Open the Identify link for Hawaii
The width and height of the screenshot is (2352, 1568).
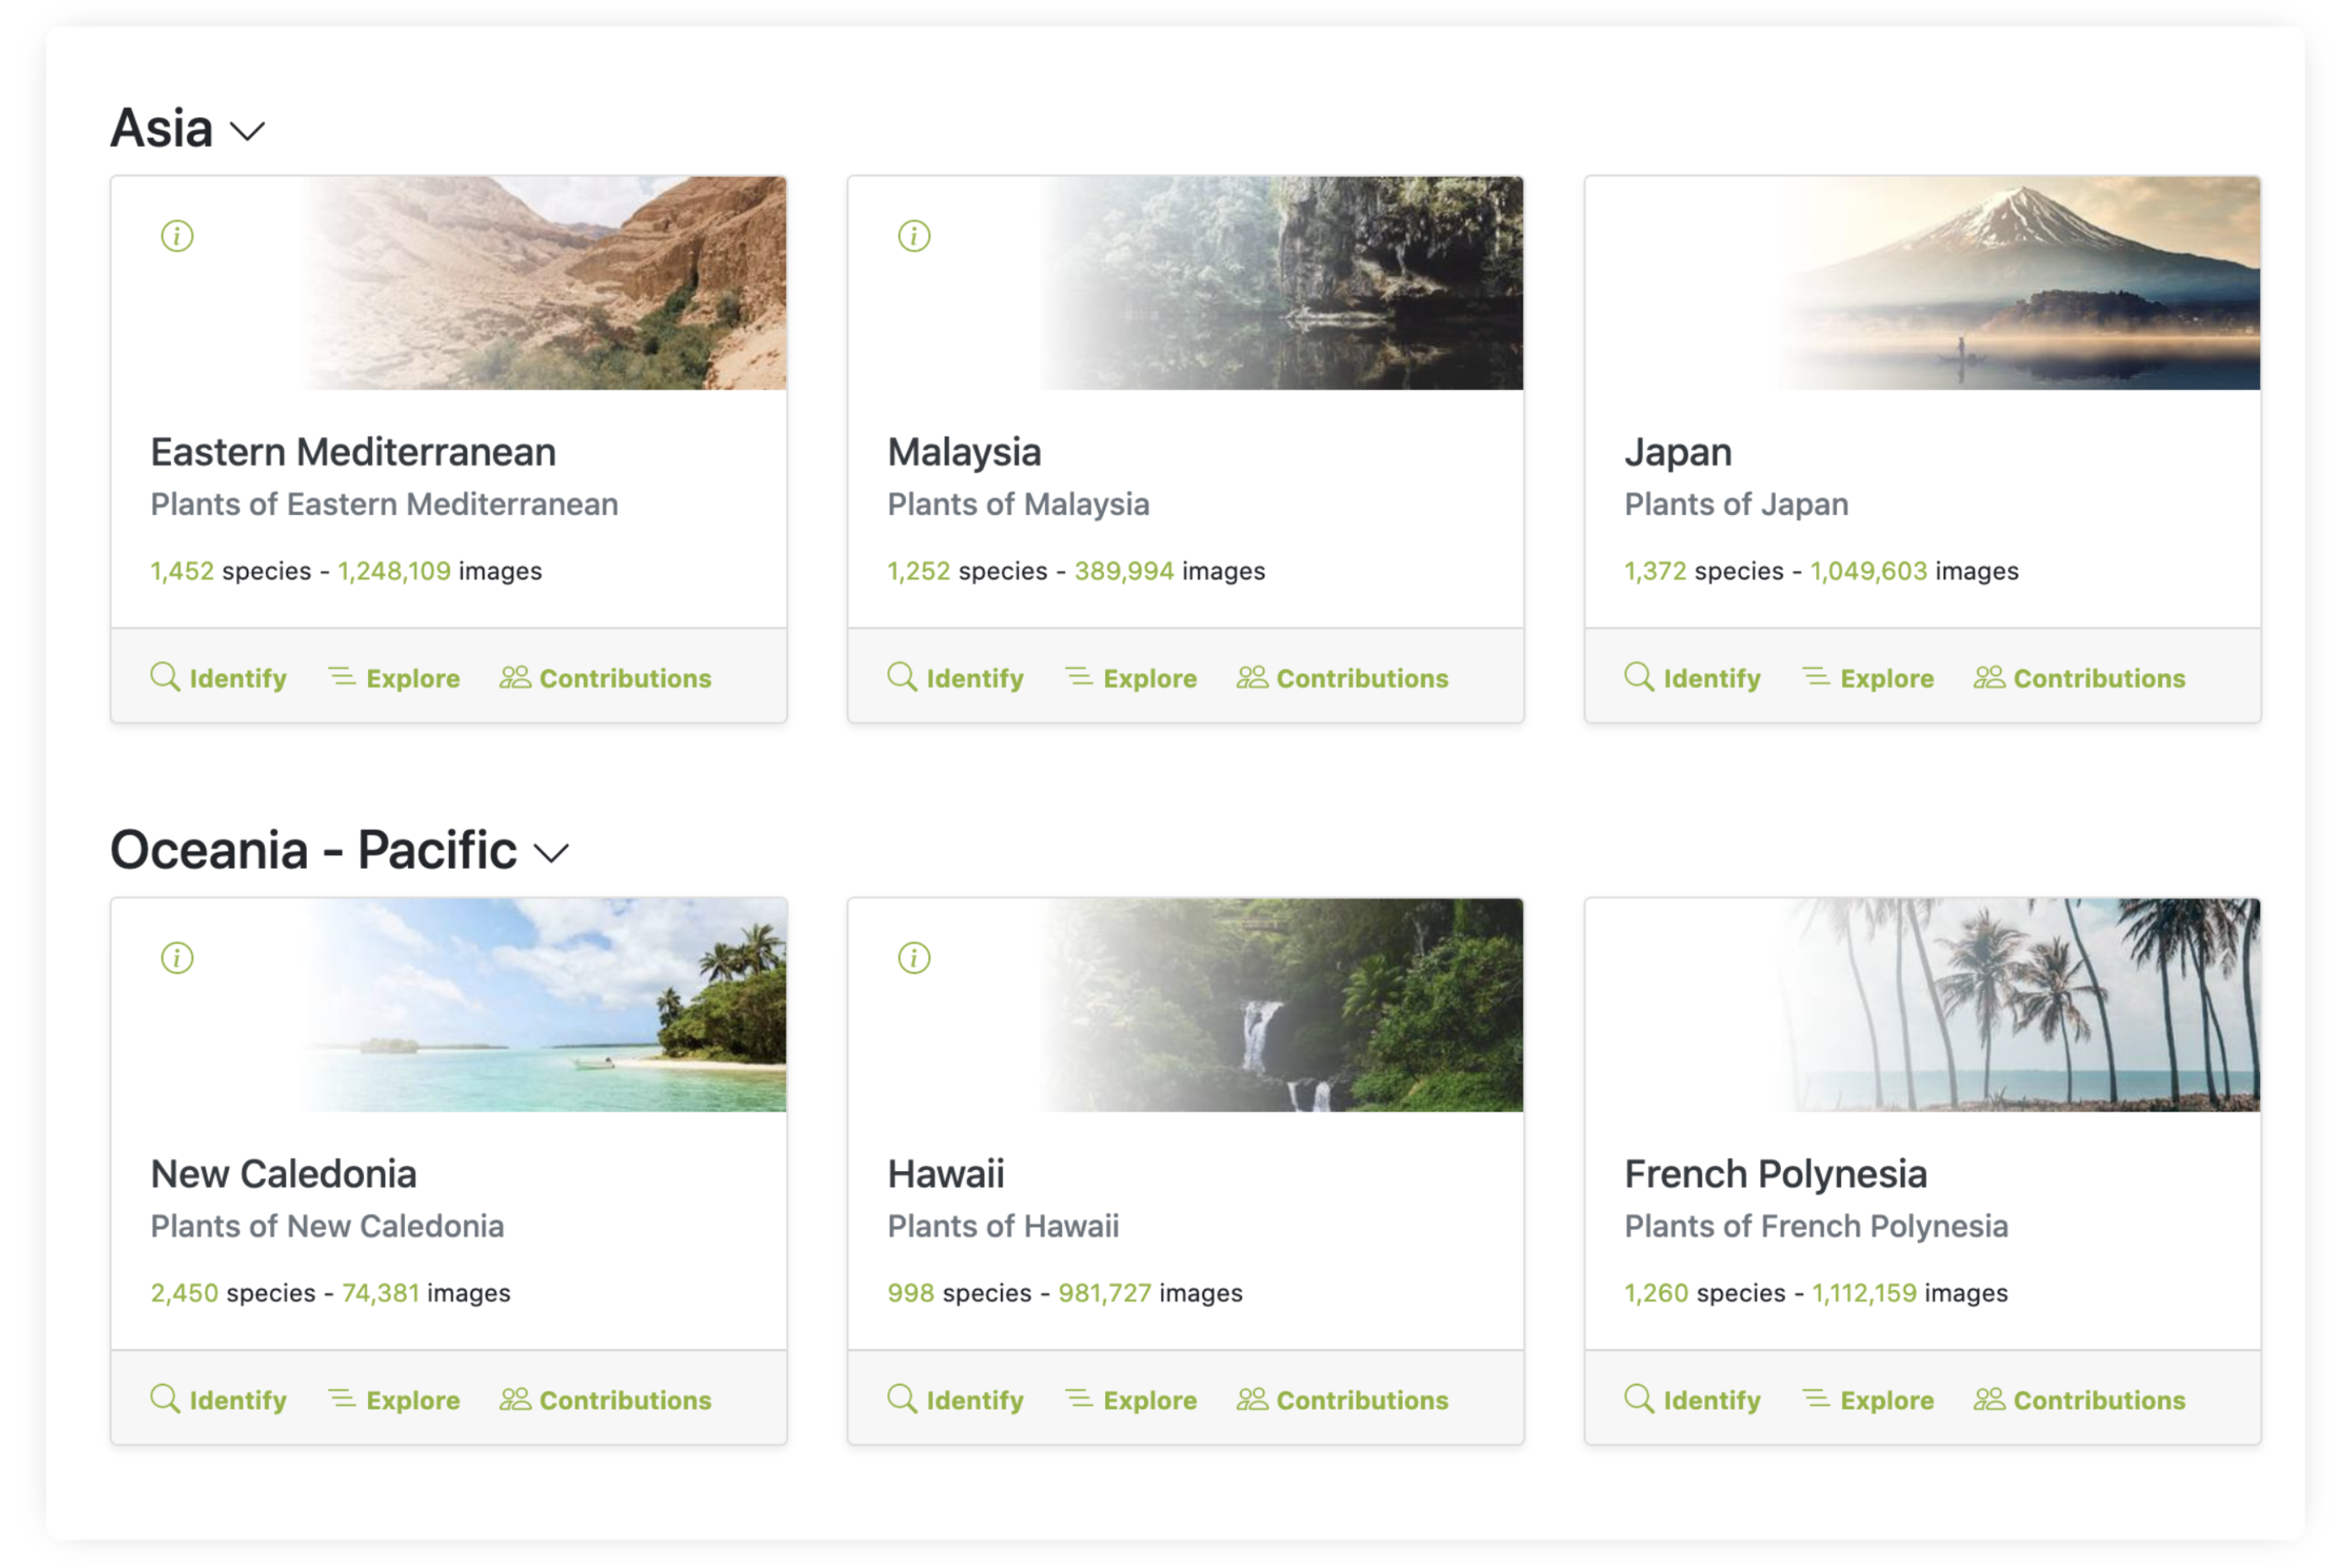tap(956, 1401)
